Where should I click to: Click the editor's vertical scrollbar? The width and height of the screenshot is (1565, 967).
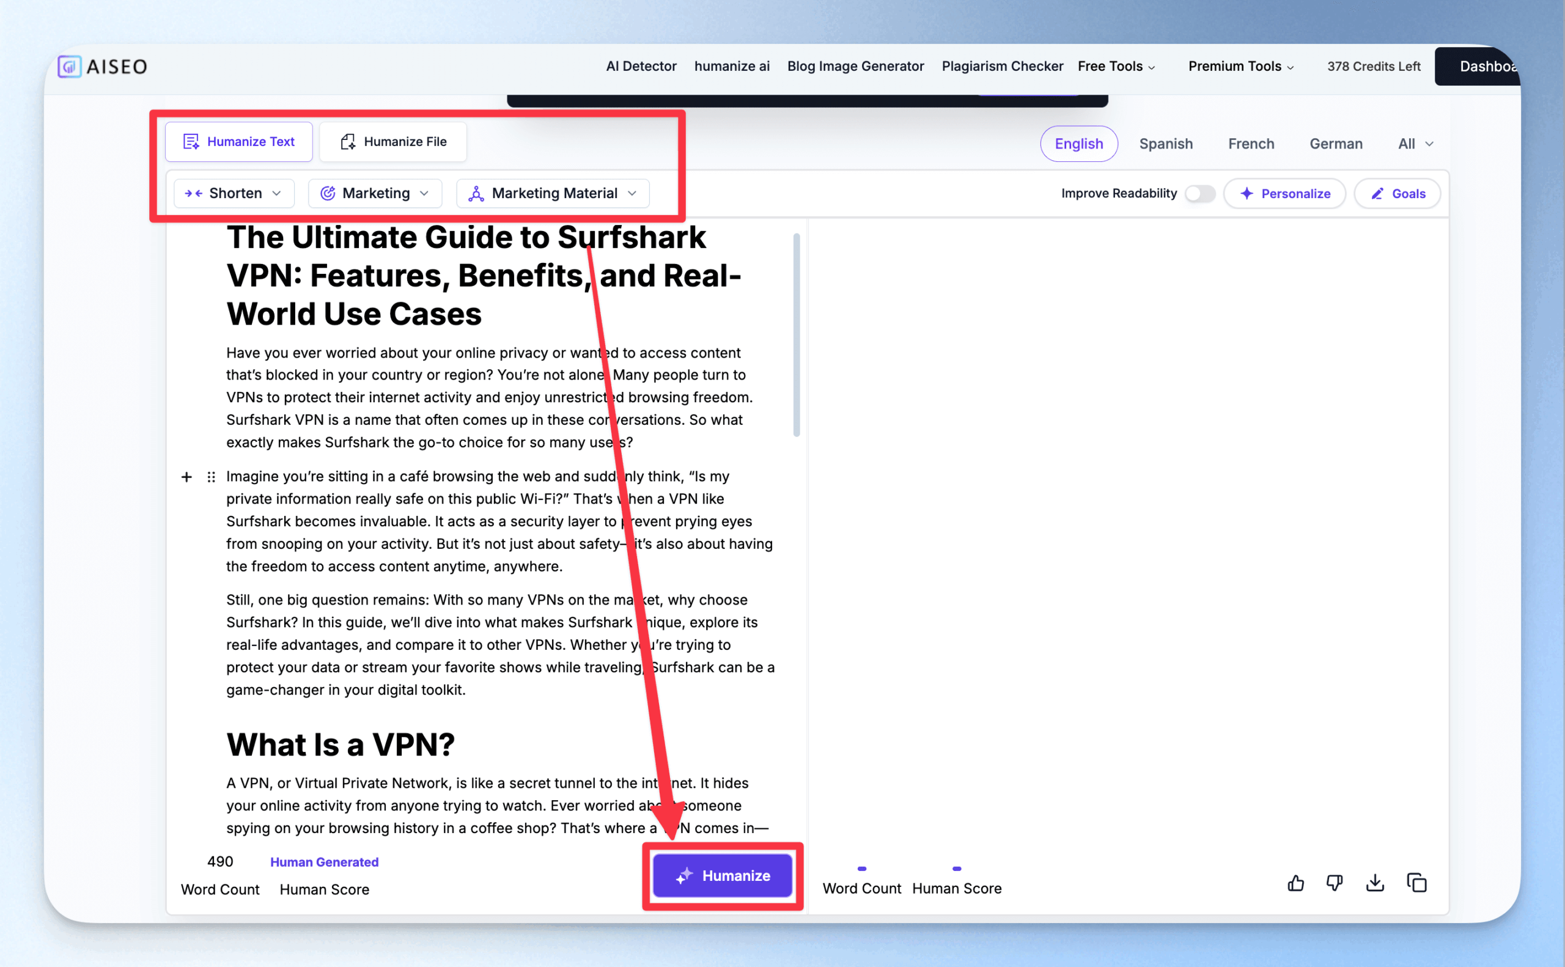[x=796, y=335]
